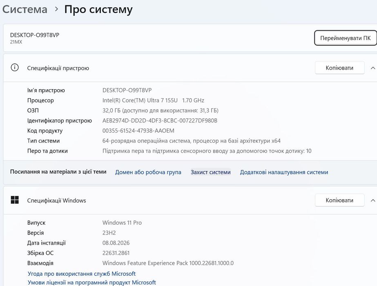The width and height of the screenshot is (377, 286).
Task: Click the breadcrumb chevron after Система
Action: point(56,9)
